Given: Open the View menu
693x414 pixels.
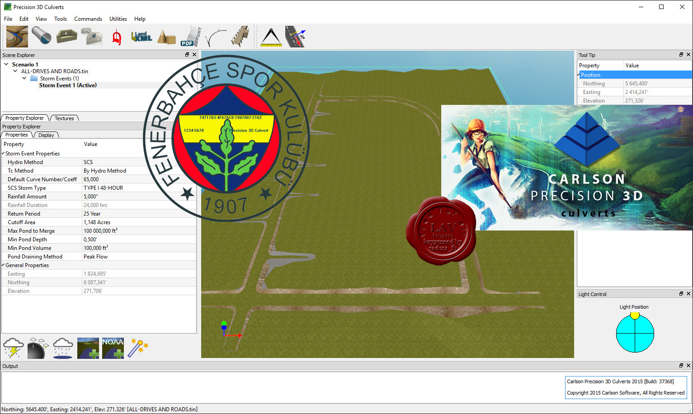Looking at the screenshot, I should click(x=41, y=19).
